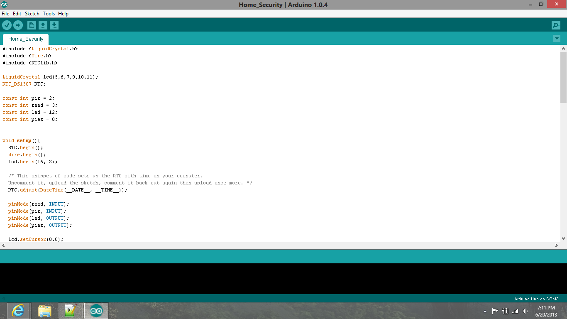Image resolution: width=567 pixels, height=319 pixels.
Task: Open Internet Explorer from the taskbar
Action: pyautogui.click(x=18, y=310)
